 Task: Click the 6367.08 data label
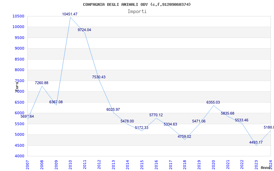tap(56, 102)
